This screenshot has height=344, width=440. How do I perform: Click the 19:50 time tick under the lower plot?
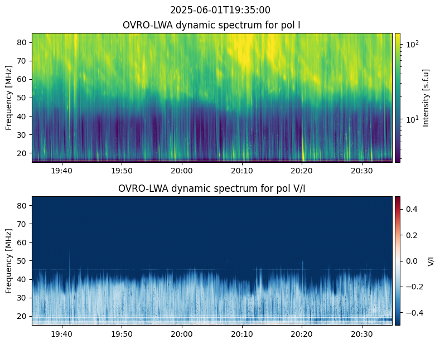coord(122,333)
